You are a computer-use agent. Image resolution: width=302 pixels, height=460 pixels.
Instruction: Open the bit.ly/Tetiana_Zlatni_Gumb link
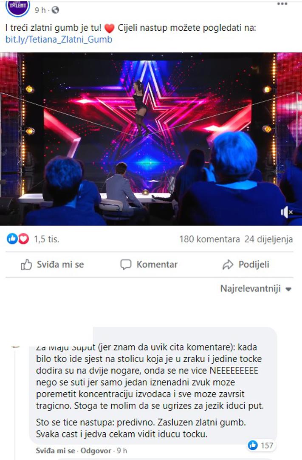[x=59, y=39]
